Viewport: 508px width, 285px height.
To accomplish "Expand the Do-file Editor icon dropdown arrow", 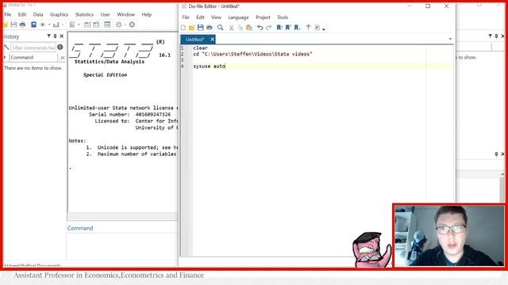I will point(79,25).
